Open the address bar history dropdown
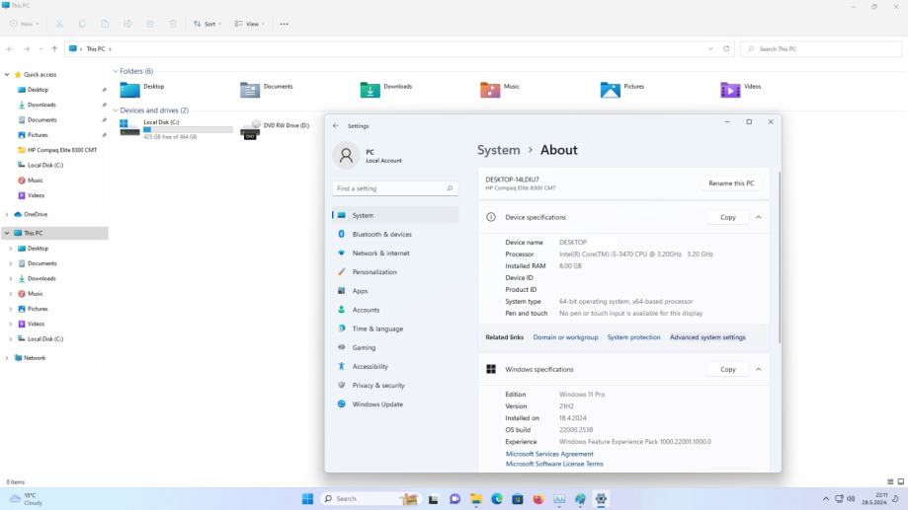 coord(710,49)
